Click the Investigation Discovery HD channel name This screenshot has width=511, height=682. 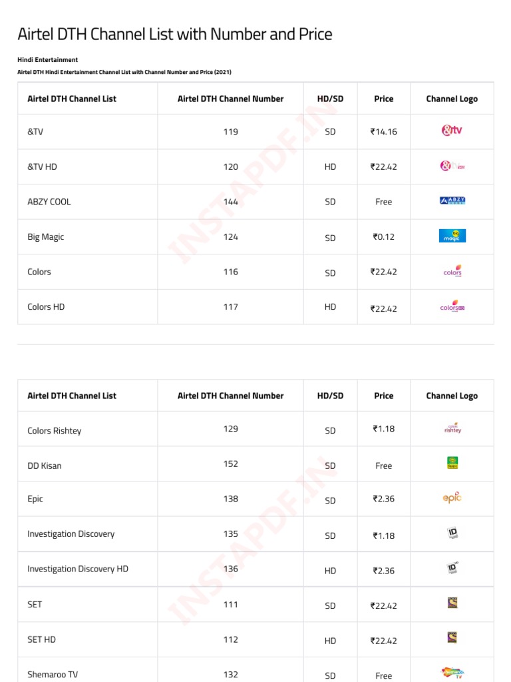point(78,569)
